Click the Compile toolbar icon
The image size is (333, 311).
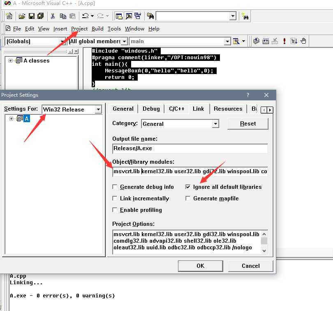(x=257, y=41)
